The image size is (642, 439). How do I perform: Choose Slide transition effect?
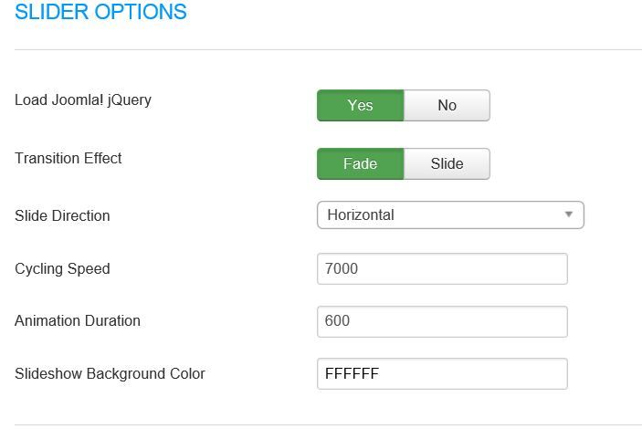447,163
